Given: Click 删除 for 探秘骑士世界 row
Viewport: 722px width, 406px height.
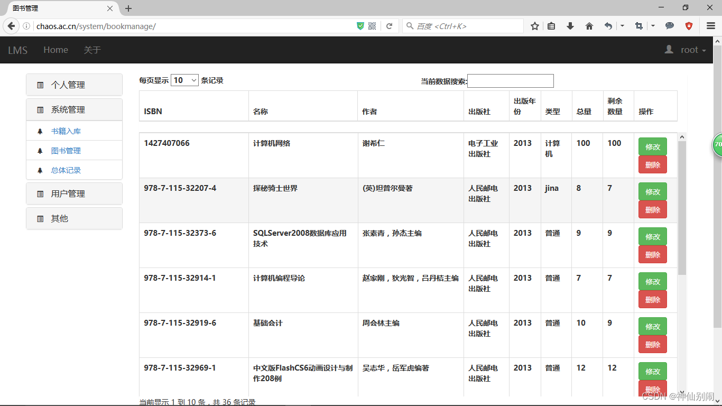Looking at the screenshot, I should click(653, 209).
